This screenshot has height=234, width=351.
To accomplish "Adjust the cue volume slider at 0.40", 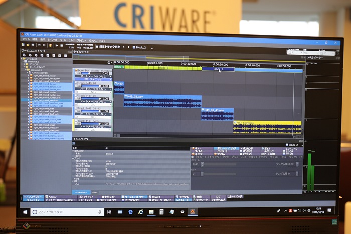I will pos(91,73).
